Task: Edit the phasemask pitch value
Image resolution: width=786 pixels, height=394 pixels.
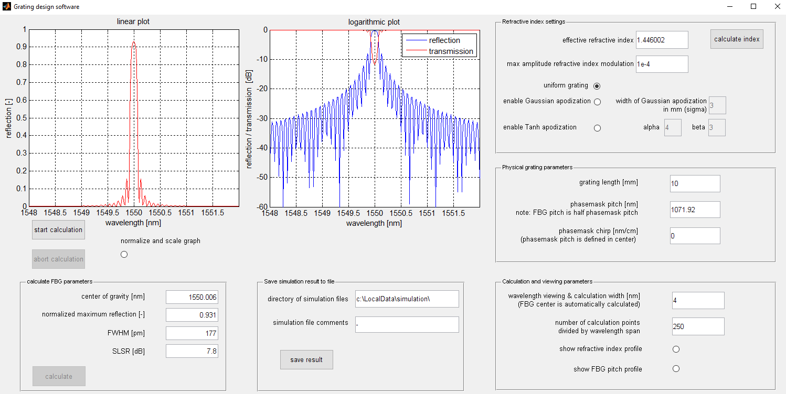Action: pyautogui.click(x=695, y=210)
